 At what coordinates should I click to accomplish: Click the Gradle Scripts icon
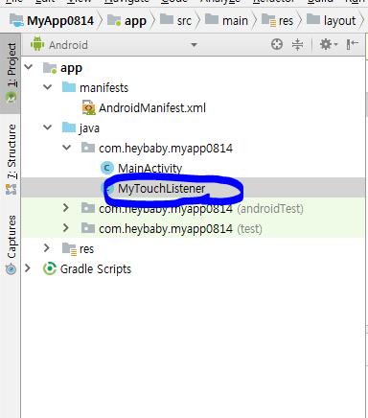(x=50, y=268)
